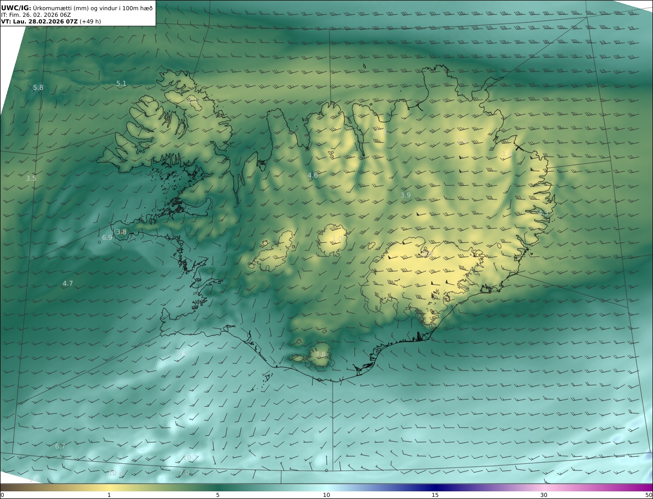Select the 4.6 value in north Iceland
Screen dimensions: 653x499
click(313, 176)
